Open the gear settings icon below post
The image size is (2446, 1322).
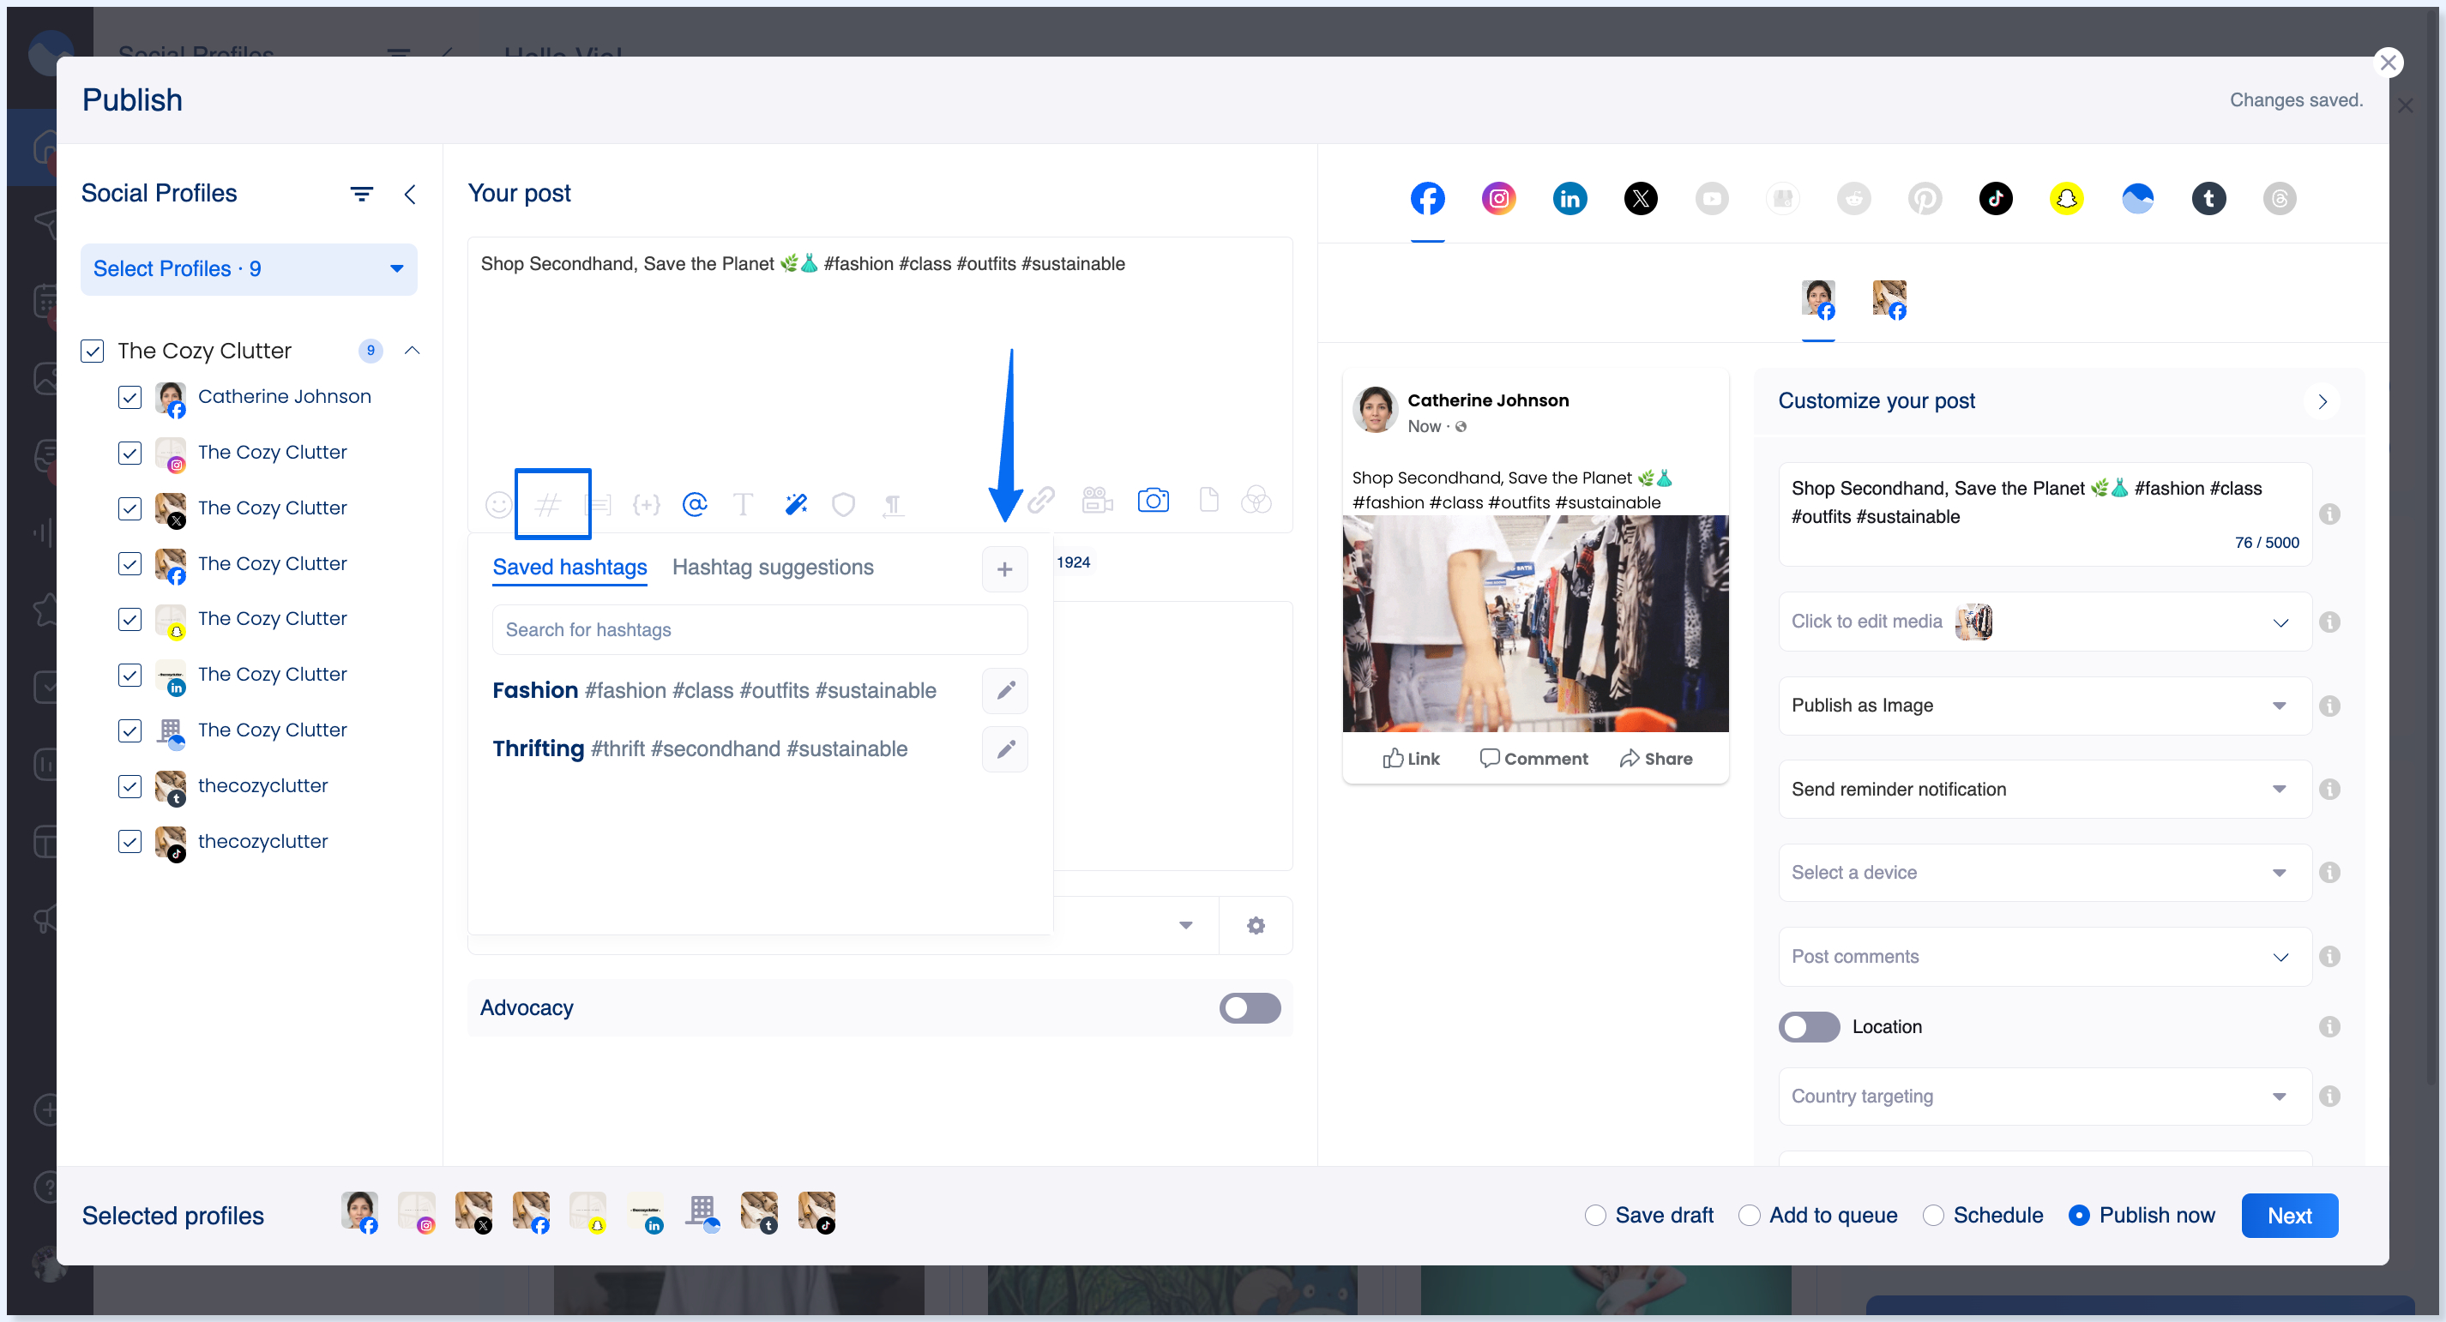[x=1256, y=925]
